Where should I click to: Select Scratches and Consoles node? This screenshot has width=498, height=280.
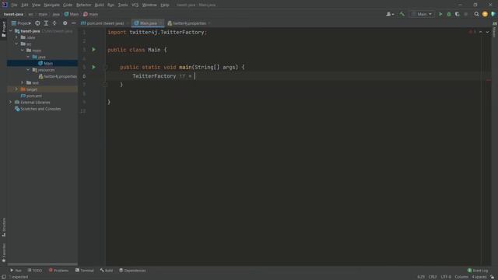click(38, 109)
